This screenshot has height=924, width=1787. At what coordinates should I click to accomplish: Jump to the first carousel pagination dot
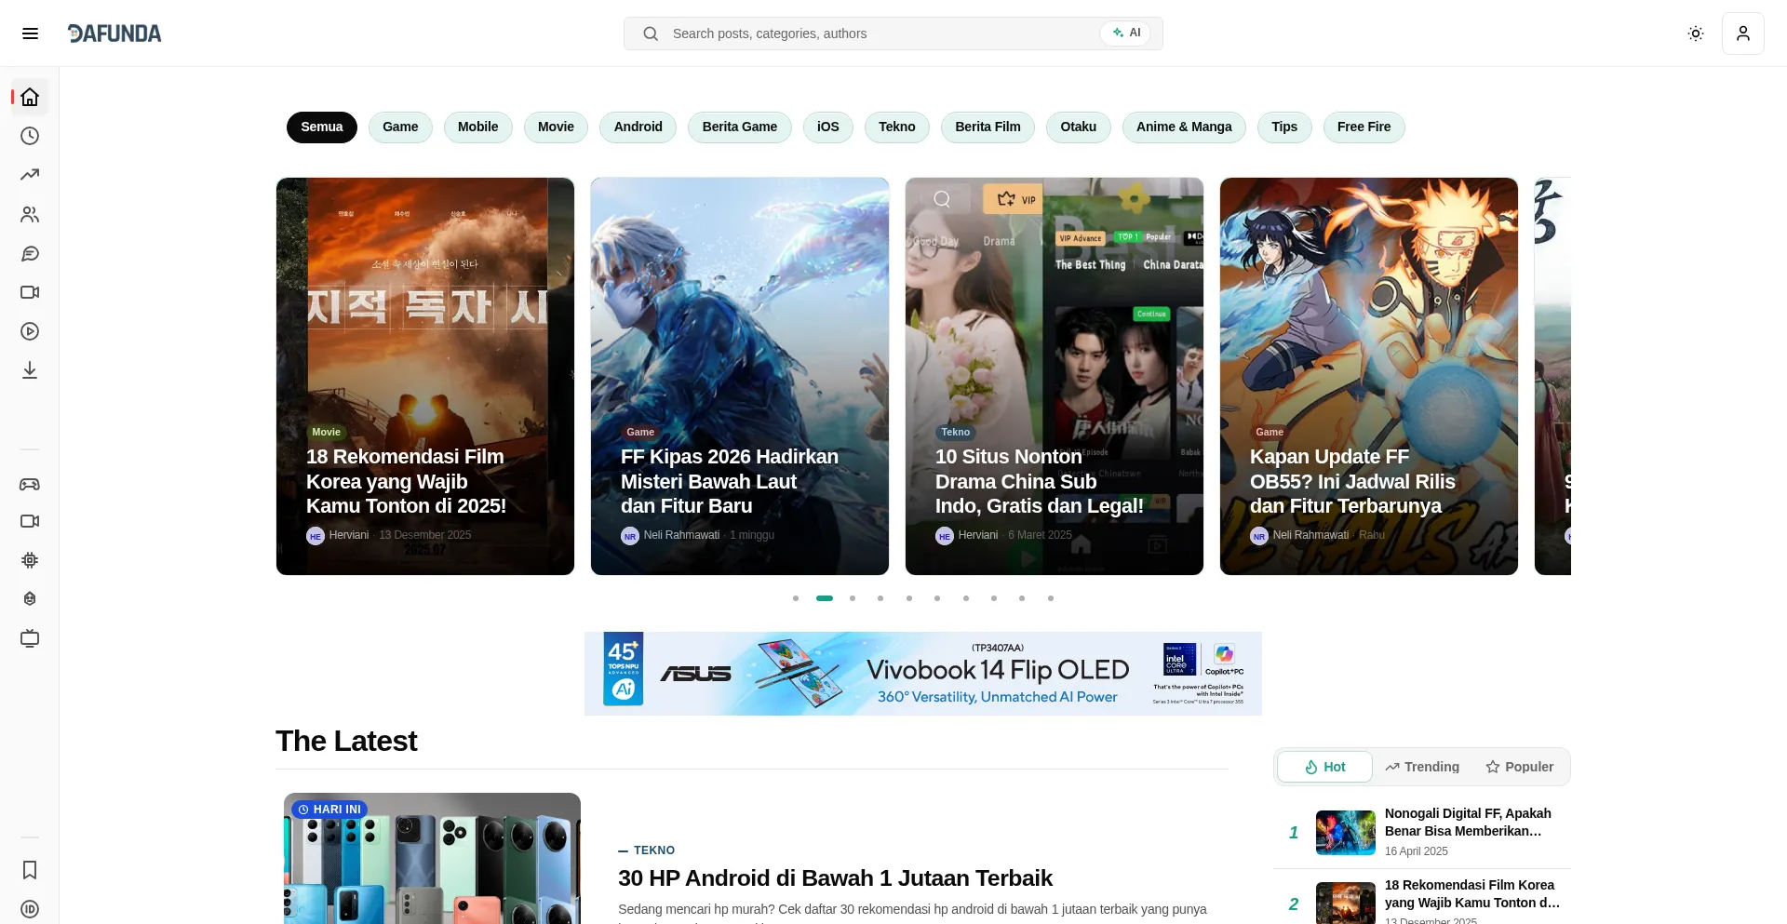(796, 598)
